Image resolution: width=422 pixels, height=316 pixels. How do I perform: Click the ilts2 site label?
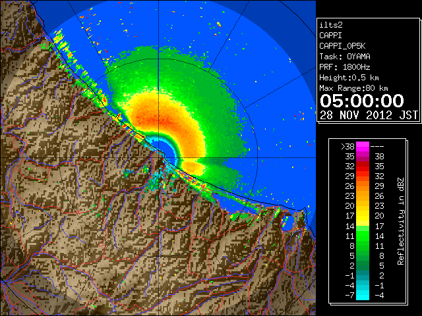(x=331, y=25)
